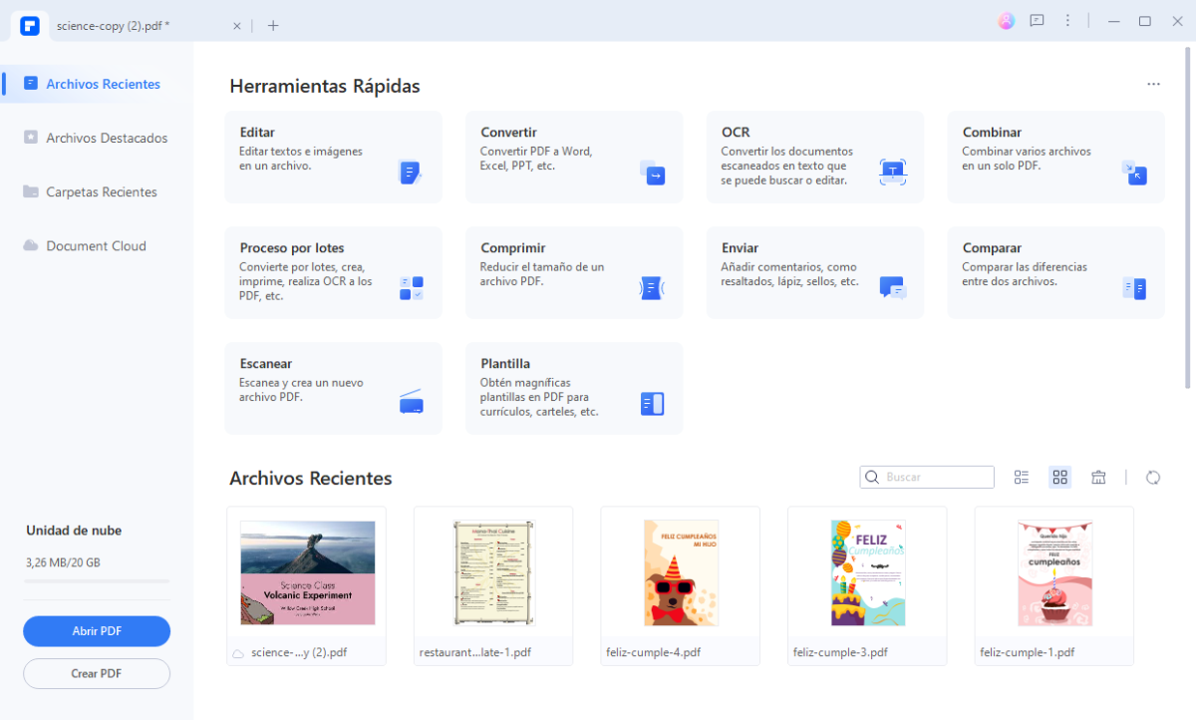Open the Comprimir tool
Screen dimensions: 1196x720
(573, 272)
